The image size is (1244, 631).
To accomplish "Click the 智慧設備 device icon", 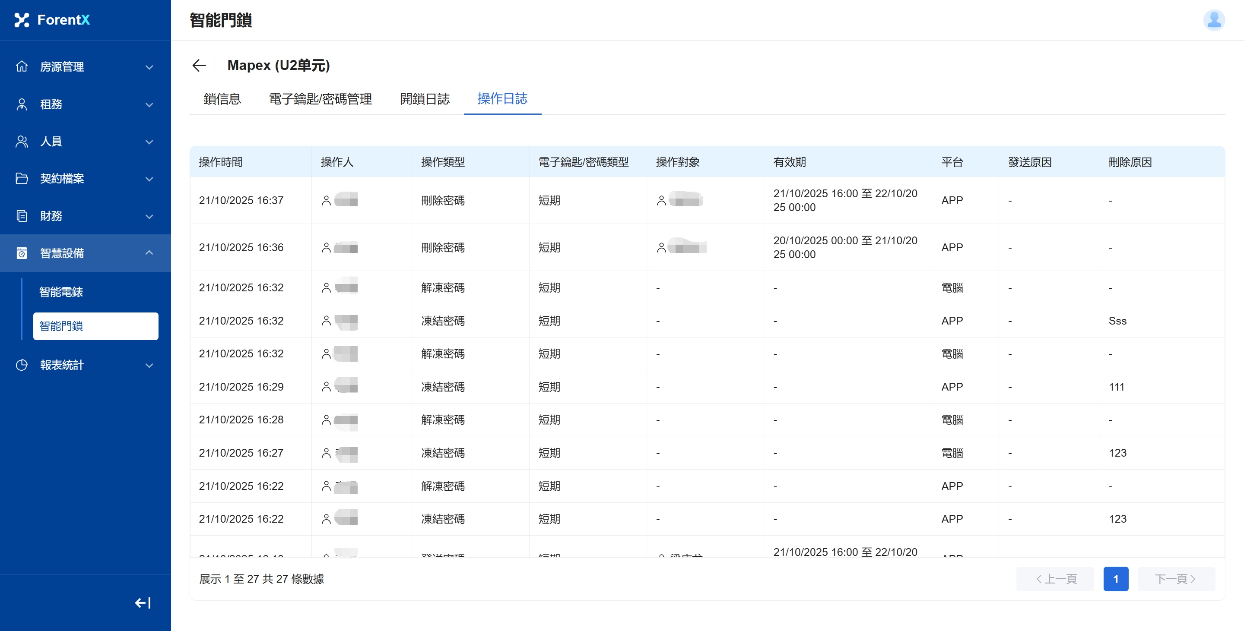I will pos(22,253).
